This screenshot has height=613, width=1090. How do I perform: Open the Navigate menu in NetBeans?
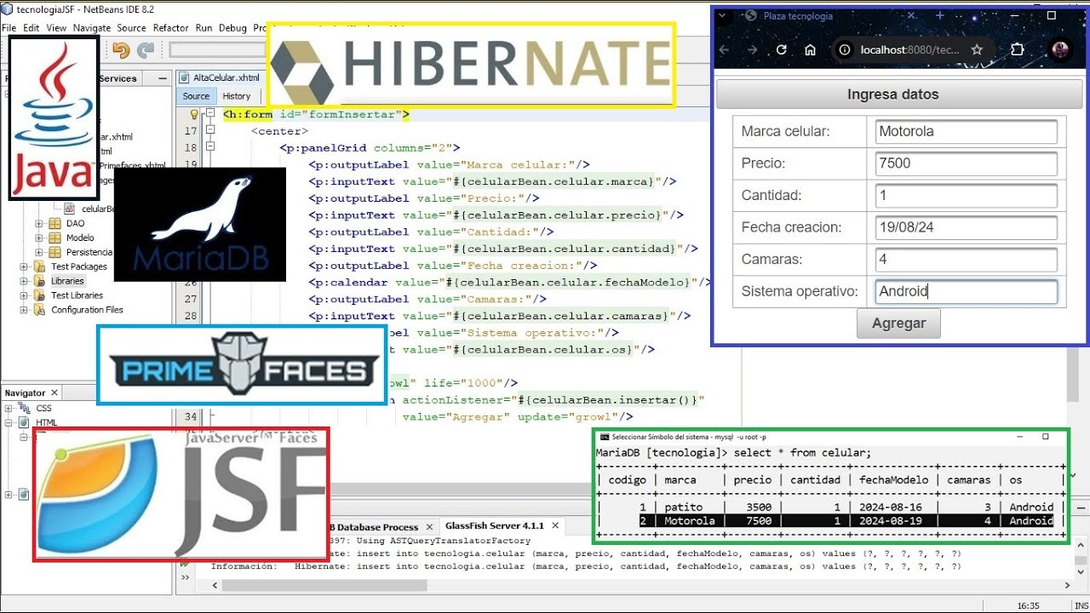(91, 27)
